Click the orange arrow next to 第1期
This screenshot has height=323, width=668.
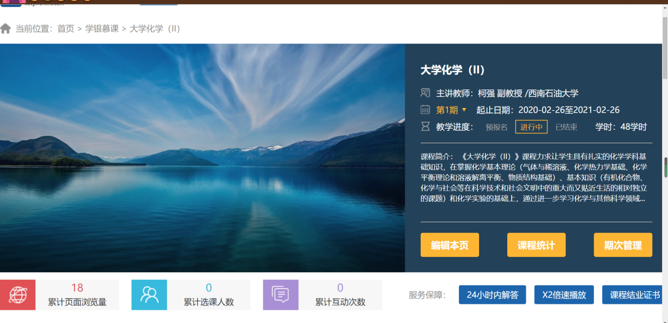pos(464,110)
